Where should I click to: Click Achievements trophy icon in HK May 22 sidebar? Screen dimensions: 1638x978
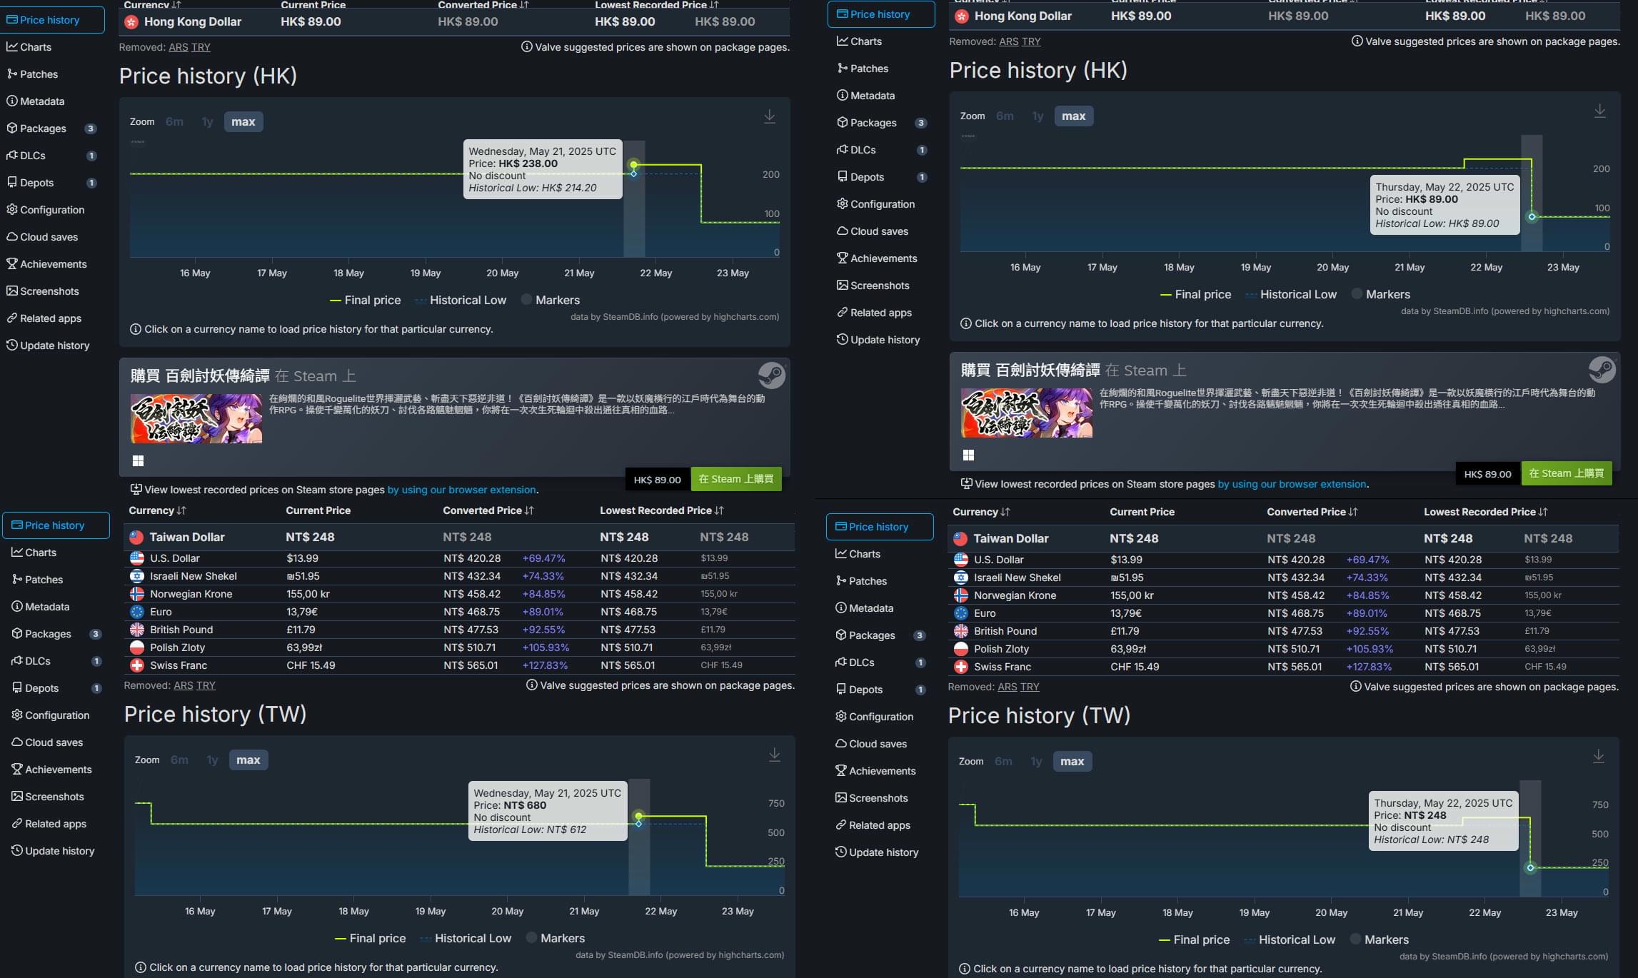pos(843,258)
